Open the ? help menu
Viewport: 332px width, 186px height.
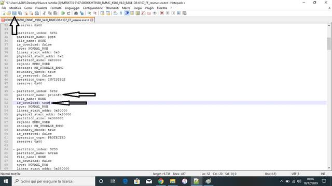coord(171,8)
